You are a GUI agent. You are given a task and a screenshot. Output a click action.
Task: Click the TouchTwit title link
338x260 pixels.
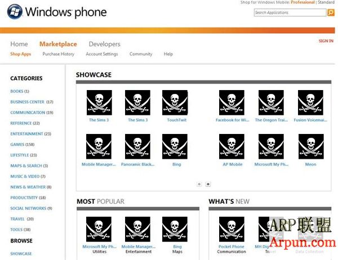176,120
